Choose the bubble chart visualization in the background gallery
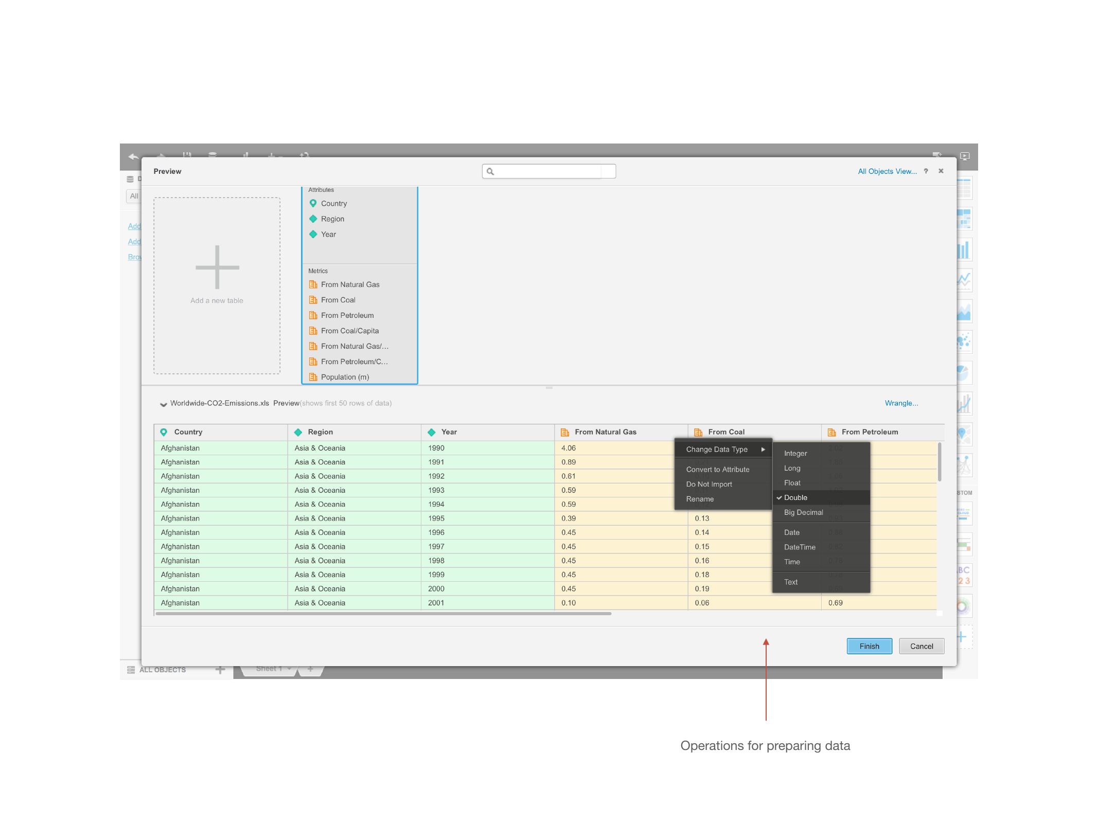This screenshot has height=823, width=1098. (964, 342)
